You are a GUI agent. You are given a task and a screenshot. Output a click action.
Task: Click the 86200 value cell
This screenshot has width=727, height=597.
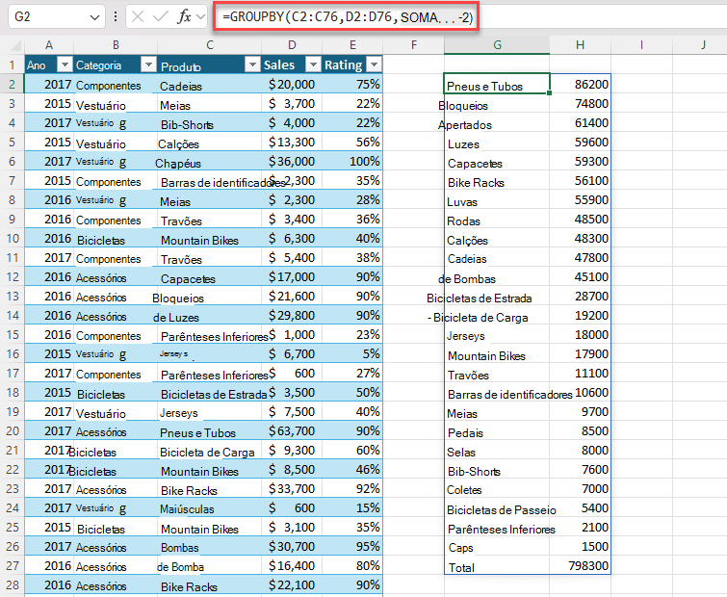click(580, 84)
